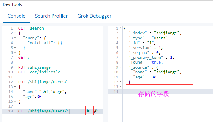
Task: Open the Grok Debugger tab
Action: coord(94,16)
